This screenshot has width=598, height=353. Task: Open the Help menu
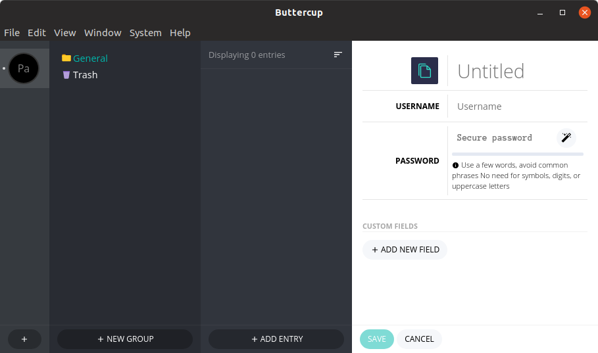click(x=180, y=33)
